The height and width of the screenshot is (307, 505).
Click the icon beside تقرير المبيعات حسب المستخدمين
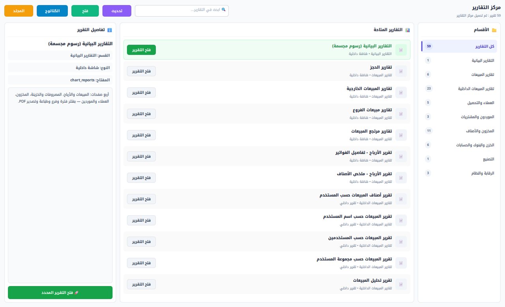point(401,242)
